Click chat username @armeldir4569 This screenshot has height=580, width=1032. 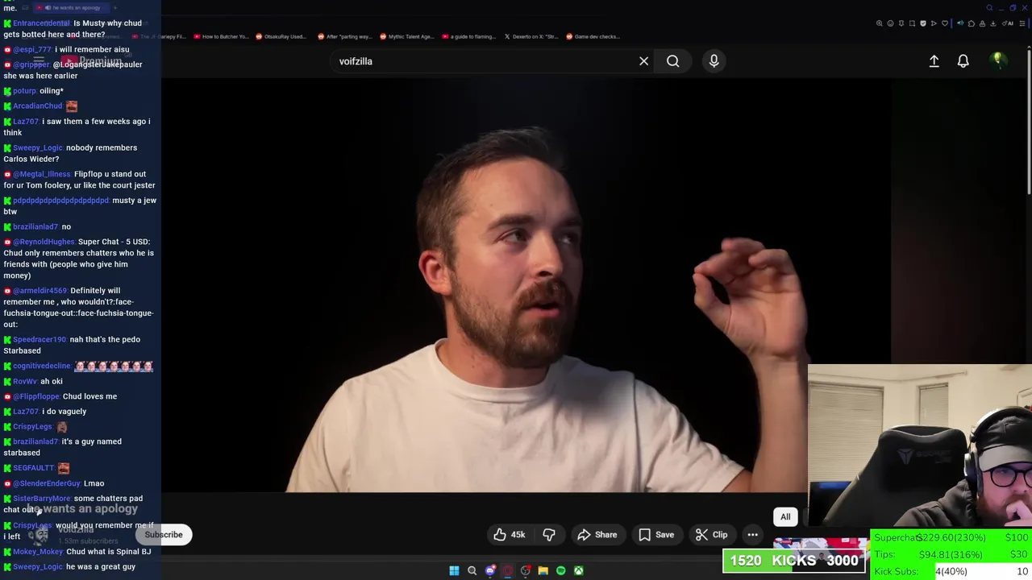(40, 291)
